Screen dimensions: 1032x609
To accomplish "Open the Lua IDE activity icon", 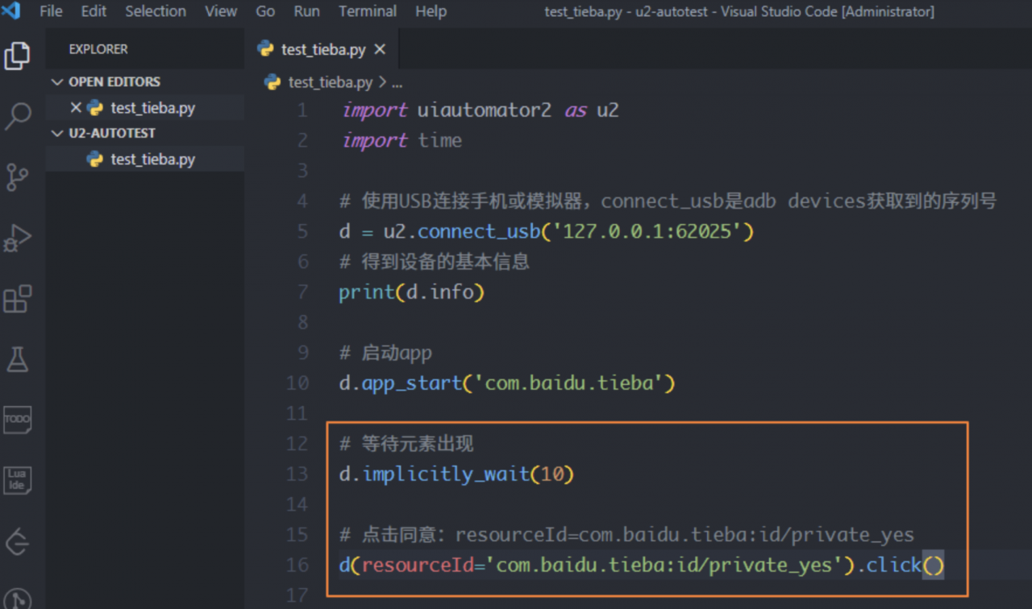I will point(18,480).
